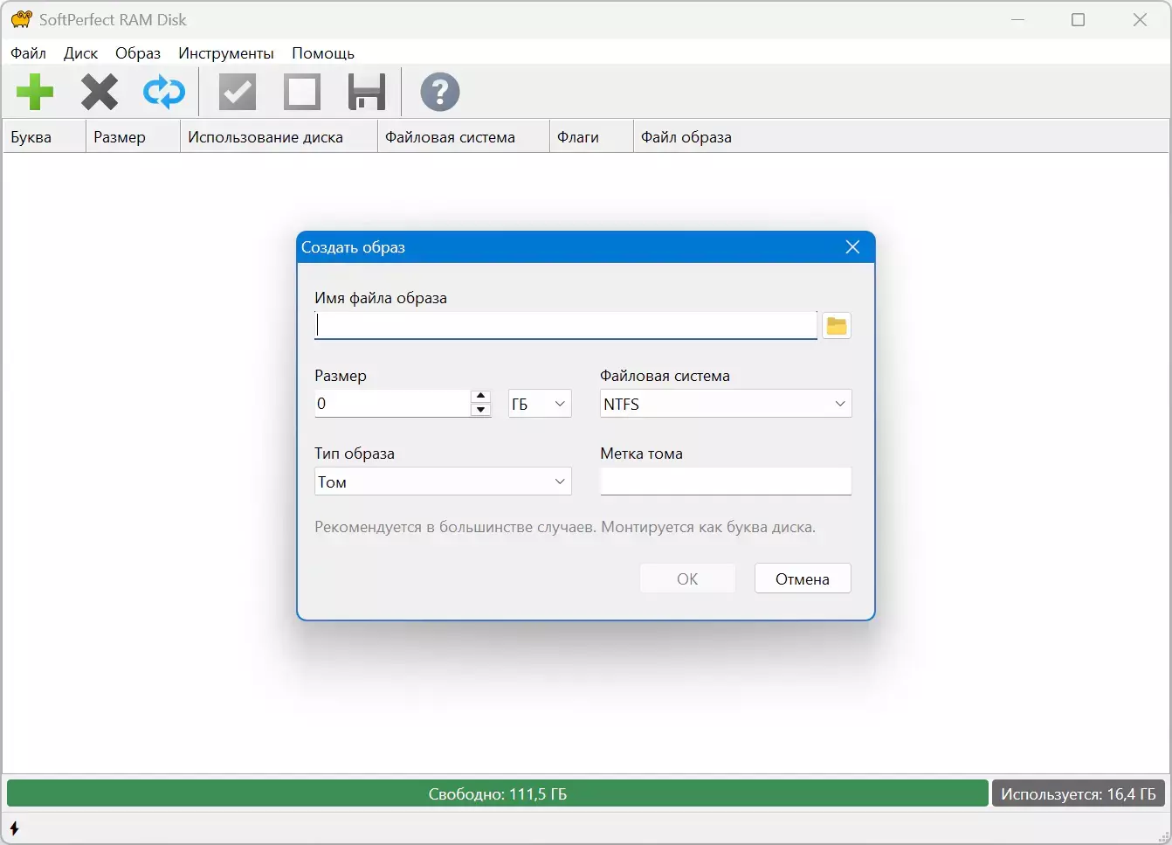The height and width of the screenshot is (845, 1172).
Task: Open the Образ menu
Action: pyautogui.click(x=138, y=53)
